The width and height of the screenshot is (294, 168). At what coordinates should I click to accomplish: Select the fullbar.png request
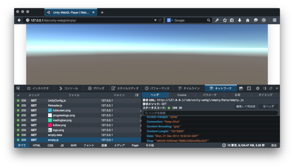coord(78,125)
